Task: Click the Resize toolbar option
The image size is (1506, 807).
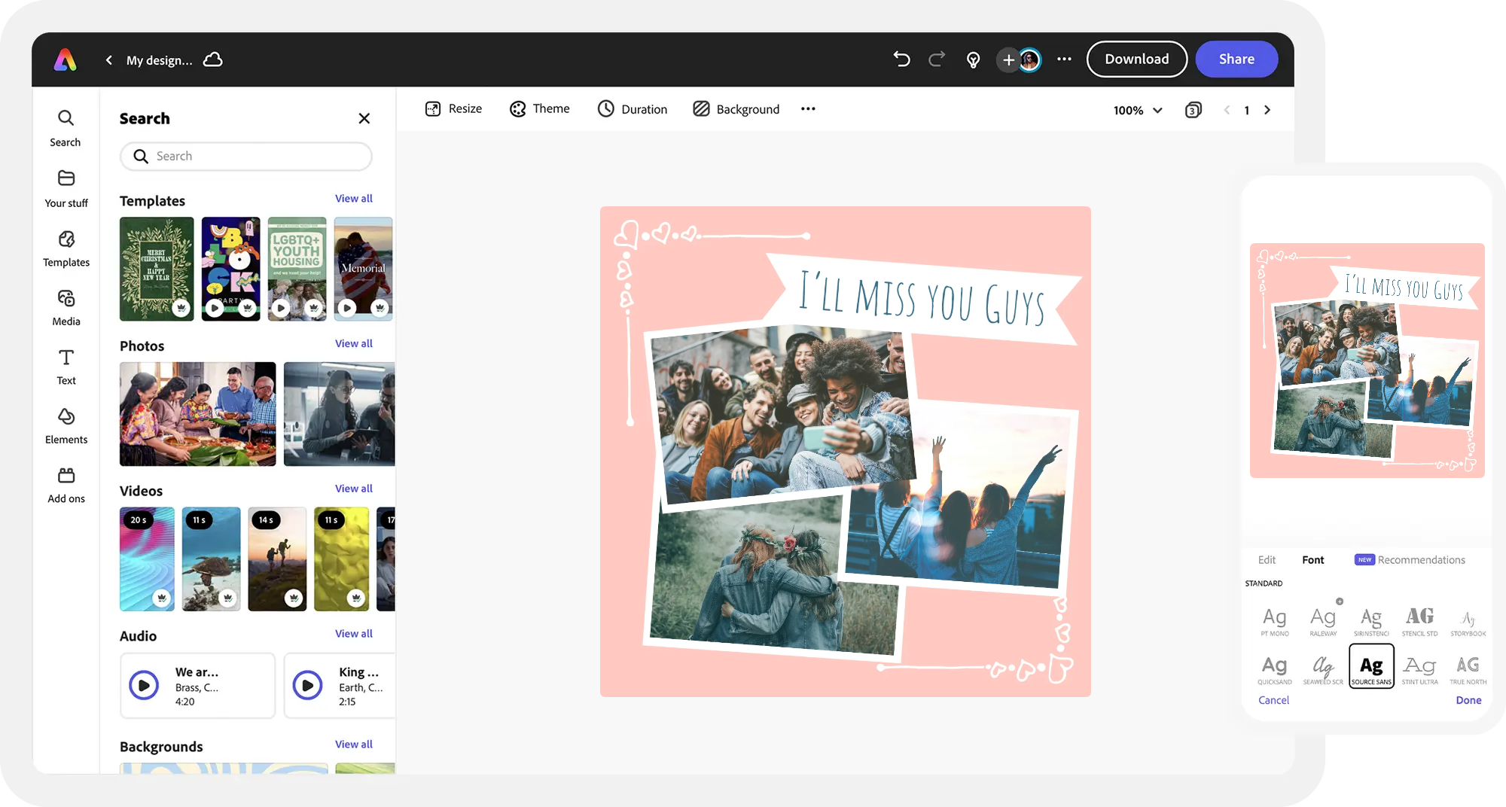Action: tap(453, 109)
